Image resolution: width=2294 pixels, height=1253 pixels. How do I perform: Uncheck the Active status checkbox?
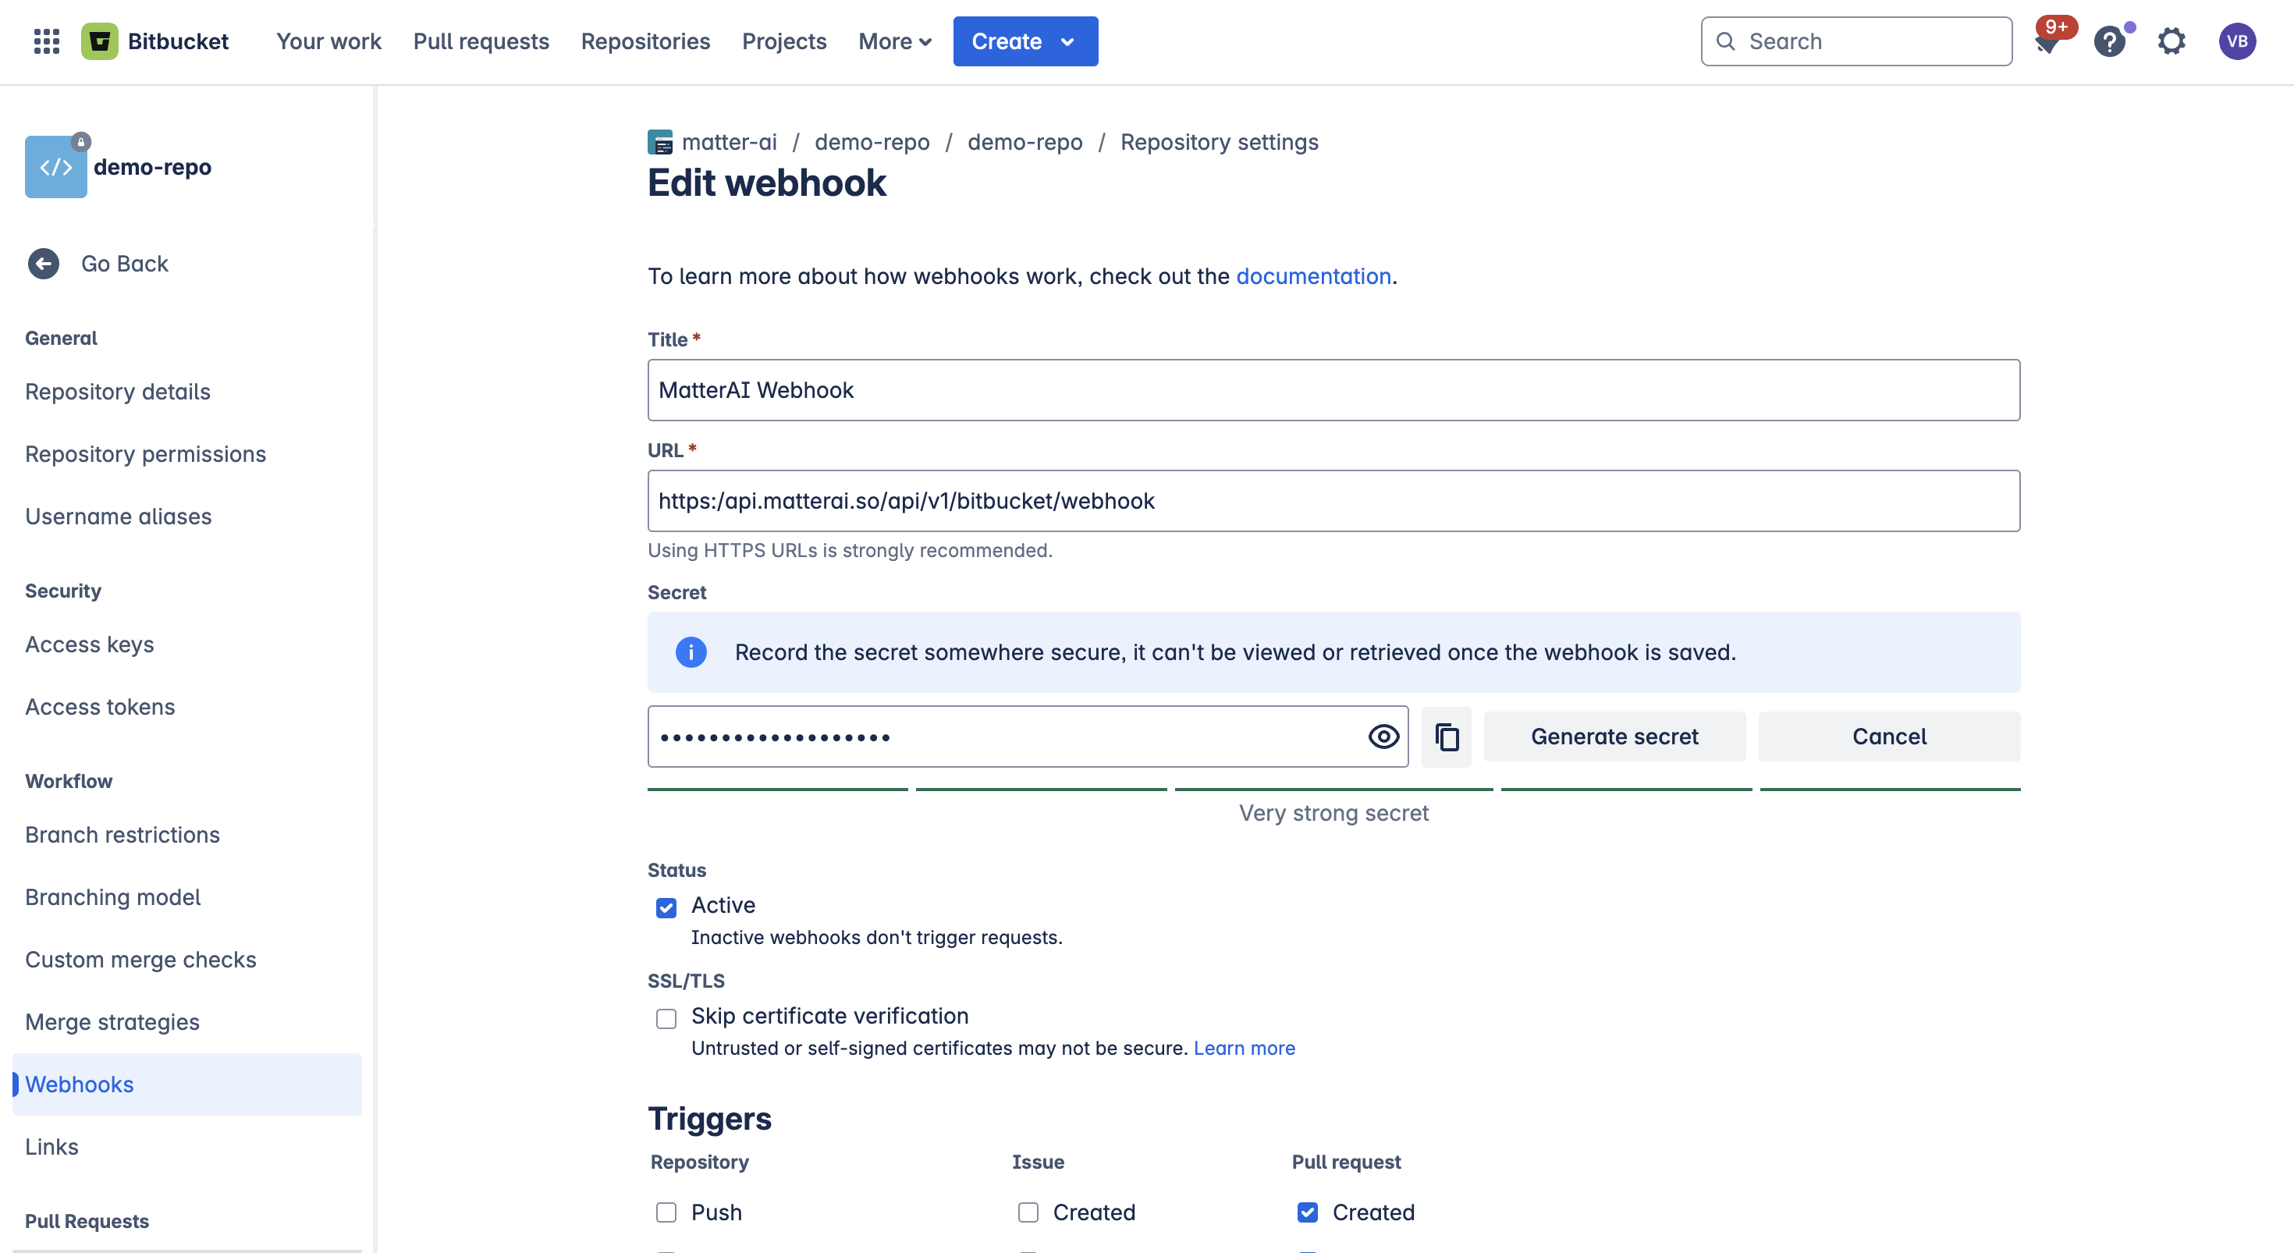tap(666, 907)
